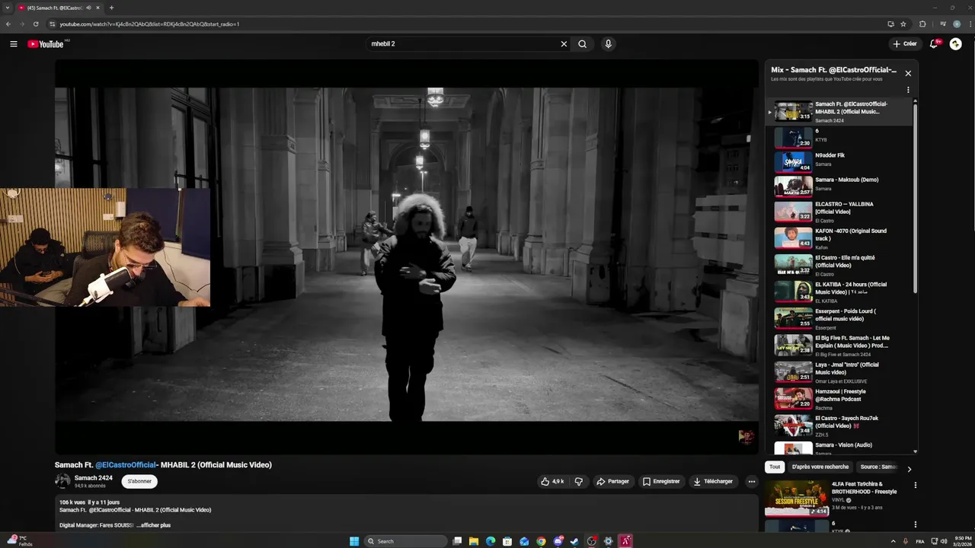Click the main video player area
975x548 pixels.
[407, 256]
